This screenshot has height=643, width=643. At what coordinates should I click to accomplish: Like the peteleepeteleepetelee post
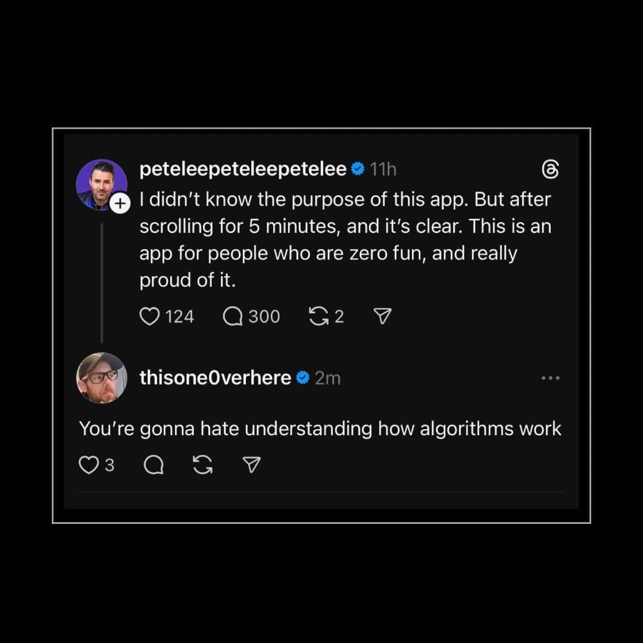(149, 316)
